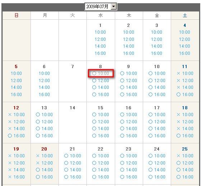Select the 10:00 slot on July 5

pos(16,73)
